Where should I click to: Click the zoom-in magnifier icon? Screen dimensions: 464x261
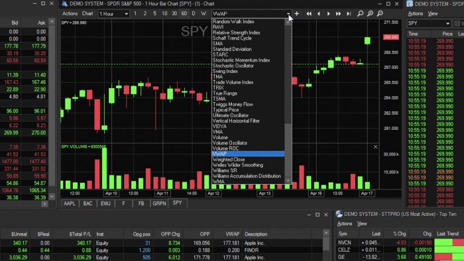pos(370,14)
